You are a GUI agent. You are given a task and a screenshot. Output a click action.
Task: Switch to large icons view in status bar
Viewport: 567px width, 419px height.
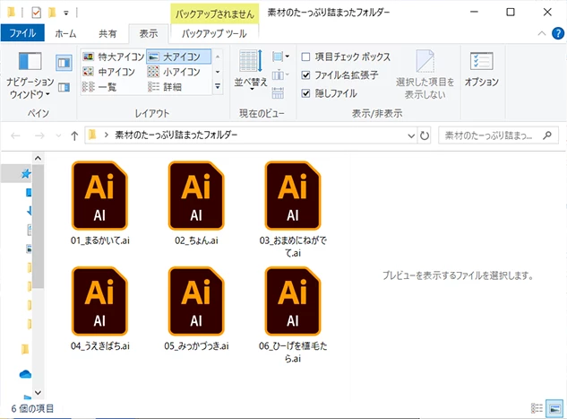click(554, 408)
